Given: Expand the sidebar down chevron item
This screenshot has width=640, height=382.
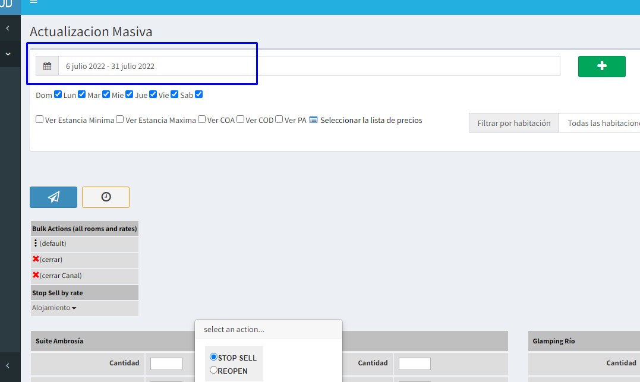Looking at the screenshot, I should pyautogui.click(x=8, y=54).
